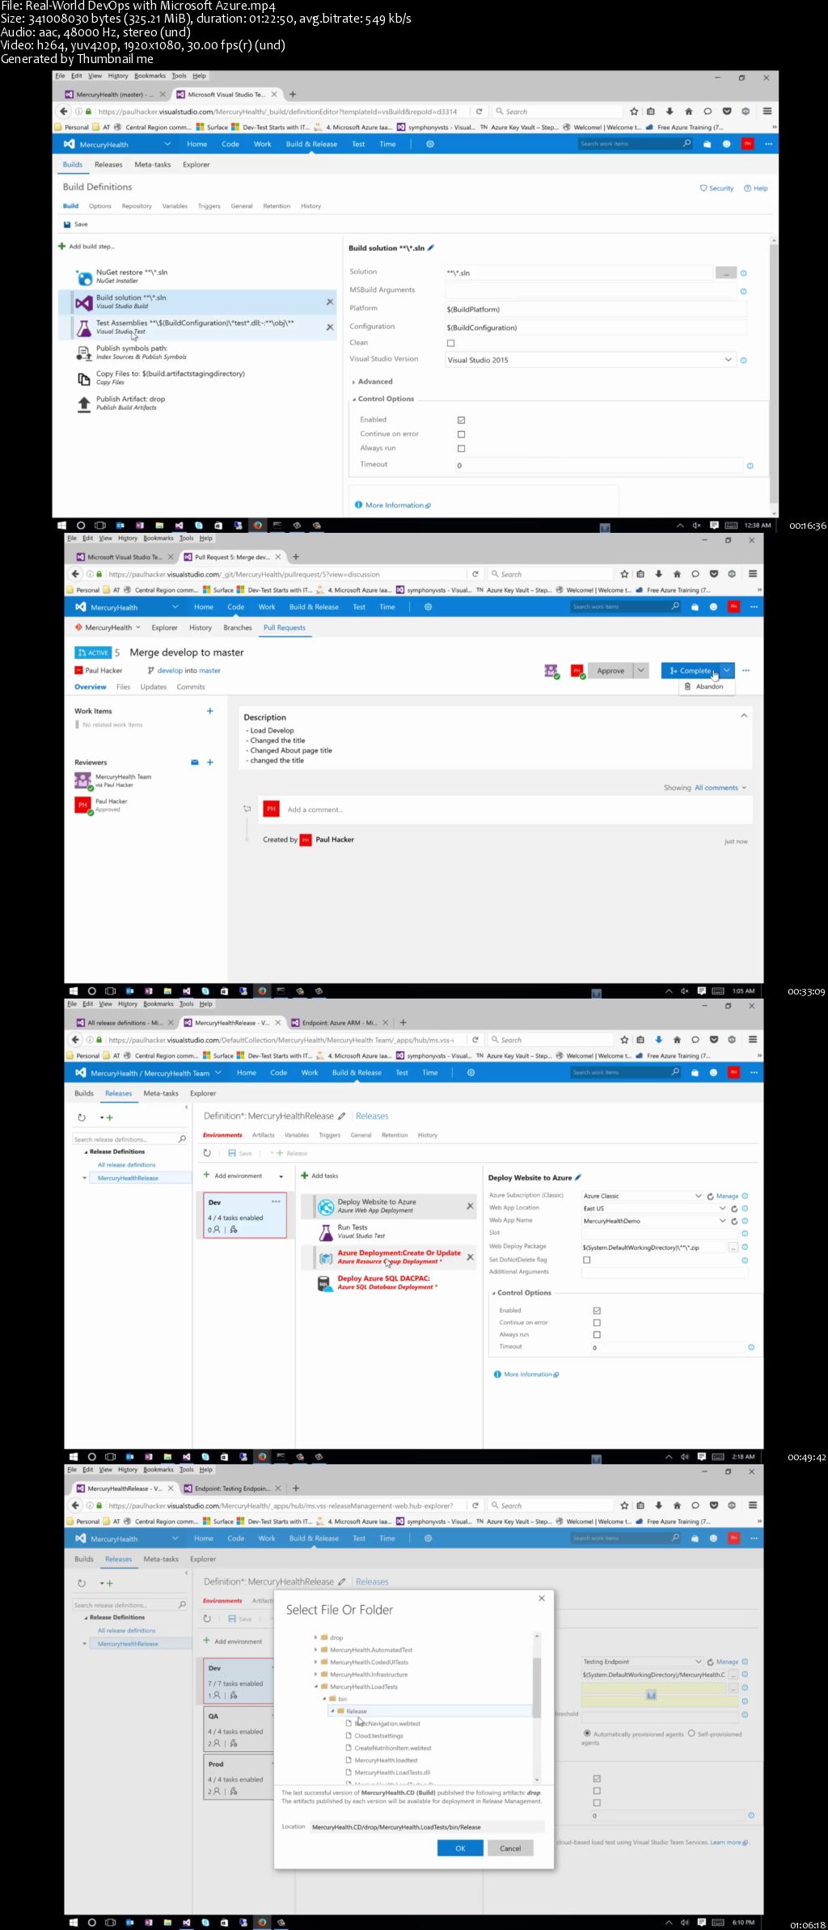
Task: Click the Location field in the folder dialog
Action: coord(428,1827)
